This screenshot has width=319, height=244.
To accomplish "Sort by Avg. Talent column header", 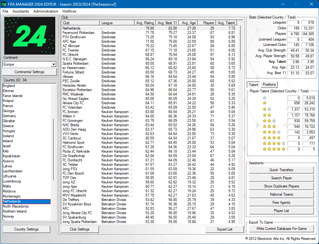I will (226, 23).
